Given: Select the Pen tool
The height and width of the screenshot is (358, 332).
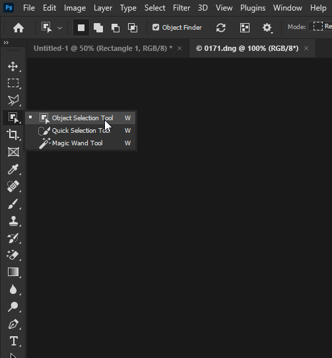Looking at the screenshot, I should coord(13,324).
